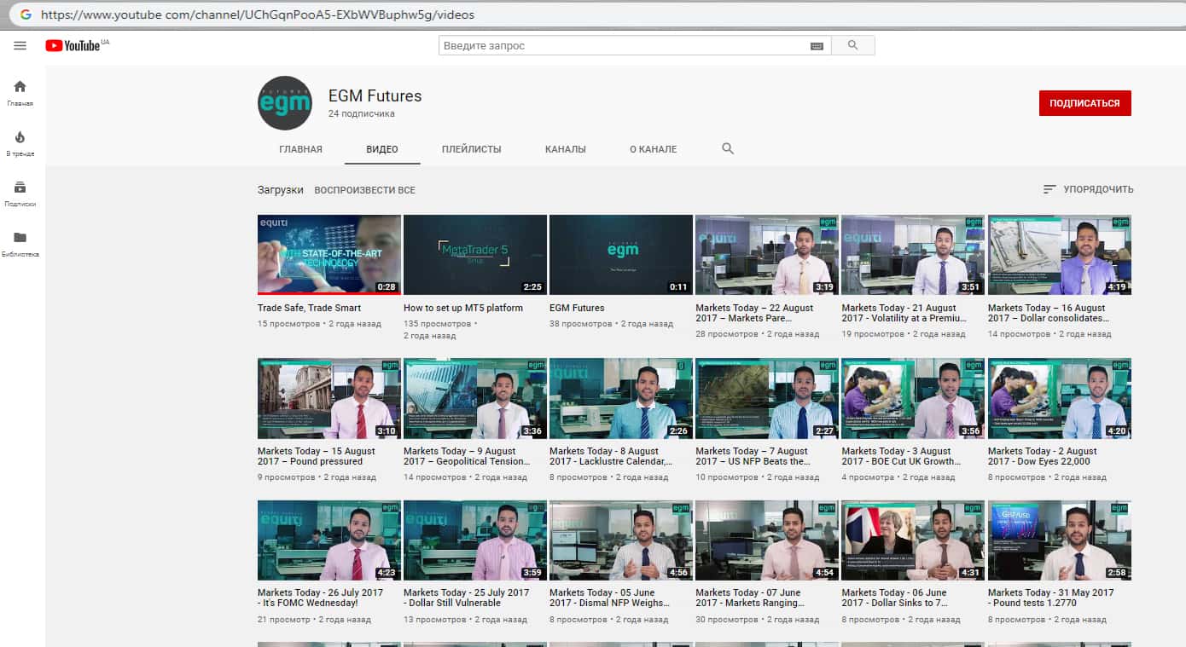
Task: Open the on-screen keyboard icon
Action: tap(817, 46)
